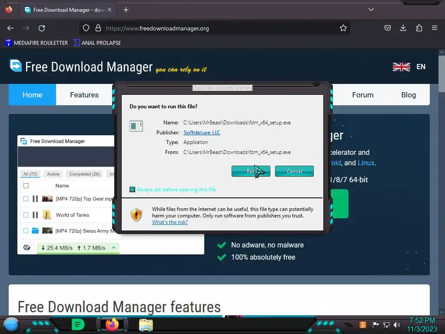Select the Home navigation tab
The width and height of the screenshot is (445, 334).
tap(32, 95)
